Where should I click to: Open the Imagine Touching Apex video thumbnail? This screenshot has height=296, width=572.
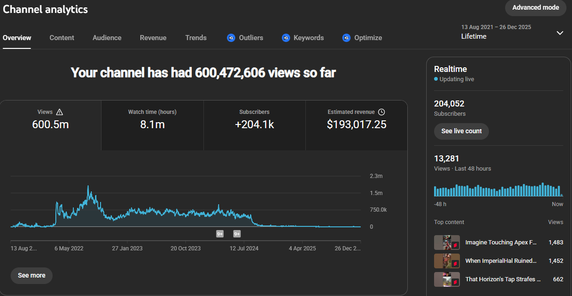[447, 243]
